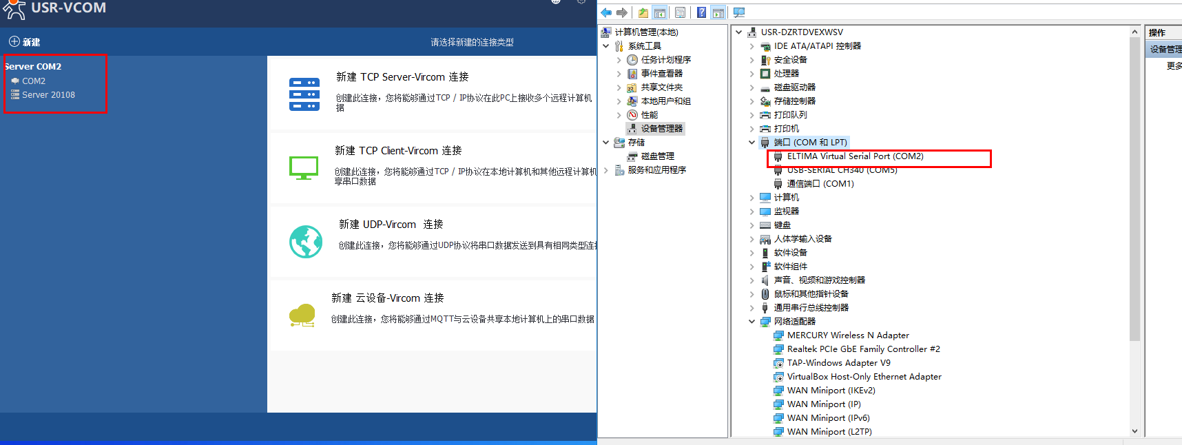Viewport: 1182px width, 445px height.
Task: Click the scan for hardware changes icon
Action: (x=739, y=12)
